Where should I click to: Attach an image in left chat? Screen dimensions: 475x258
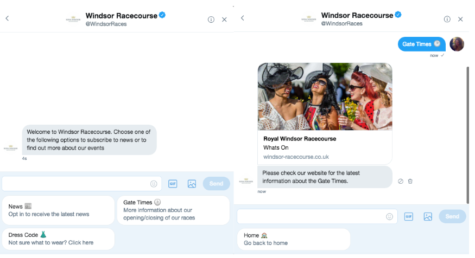192,184
